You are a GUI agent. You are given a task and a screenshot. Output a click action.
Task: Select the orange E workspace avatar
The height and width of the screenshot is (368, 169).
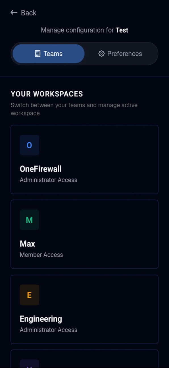[x=29, y=295]
